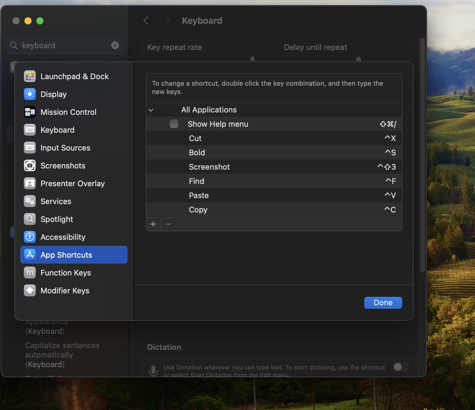
Task: Click the green zoom window button
Action: tap(40, 21)
